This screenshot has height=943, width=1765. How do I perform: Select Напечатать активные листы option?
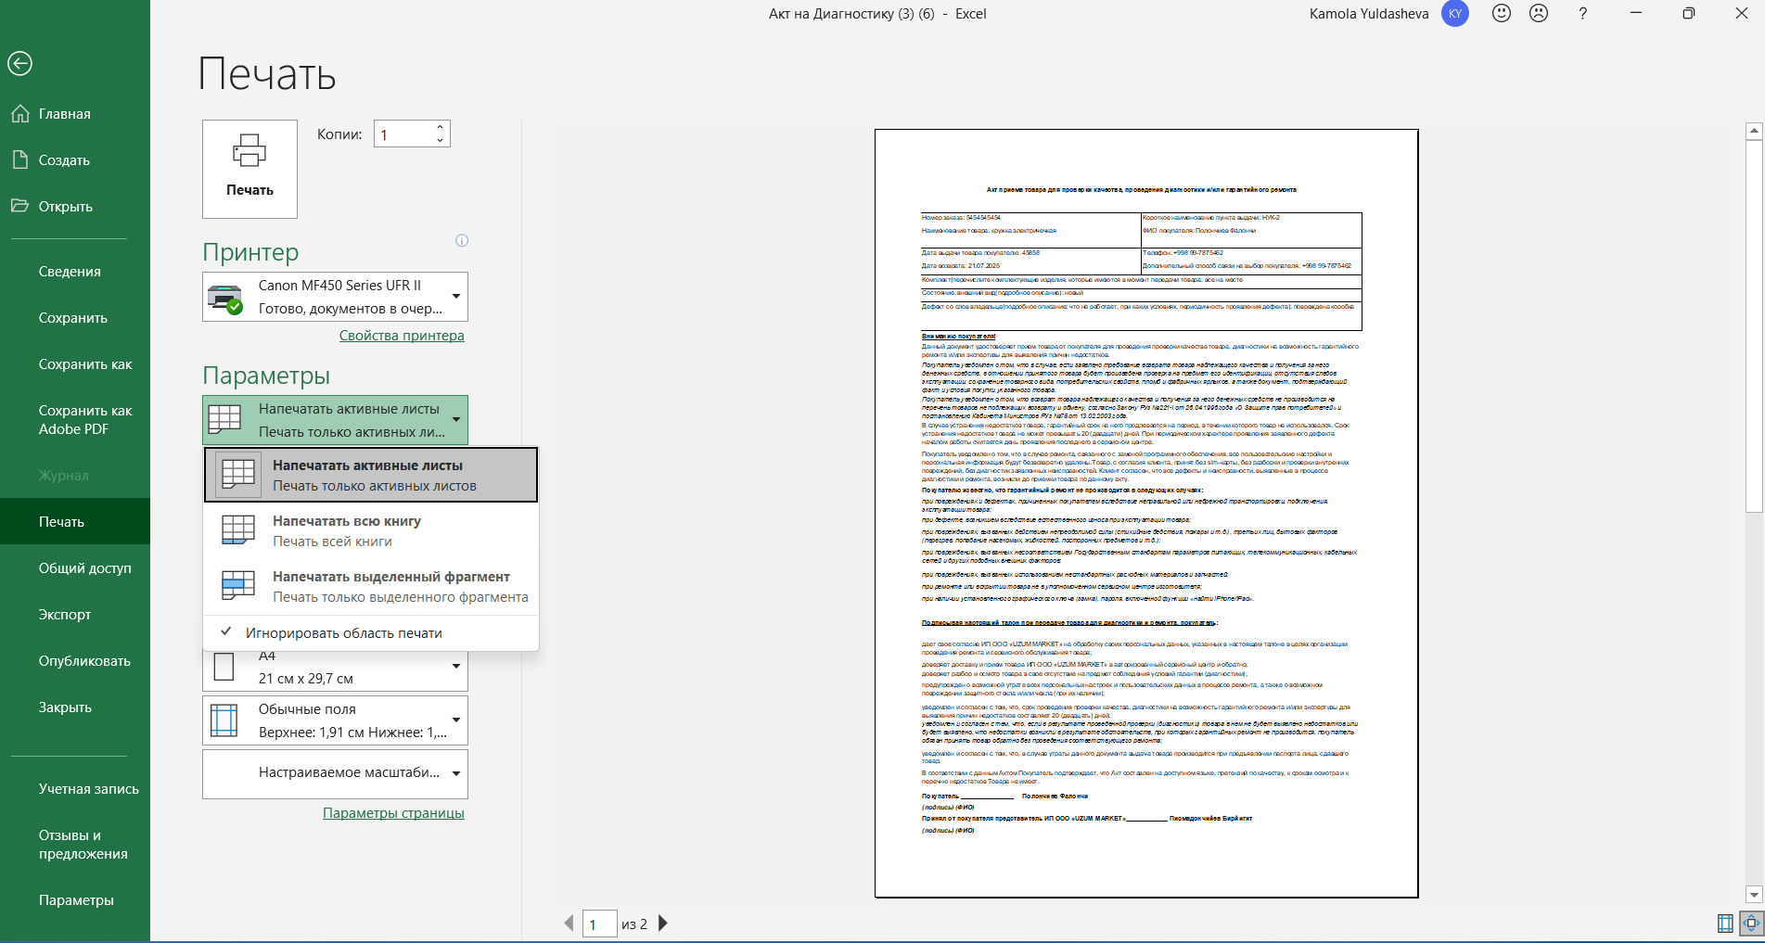point(371,475)
